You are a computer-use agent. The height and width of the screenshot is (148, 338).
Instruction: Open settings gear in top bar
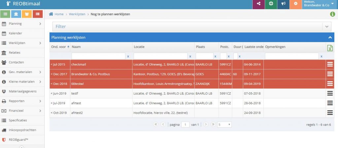296,4
